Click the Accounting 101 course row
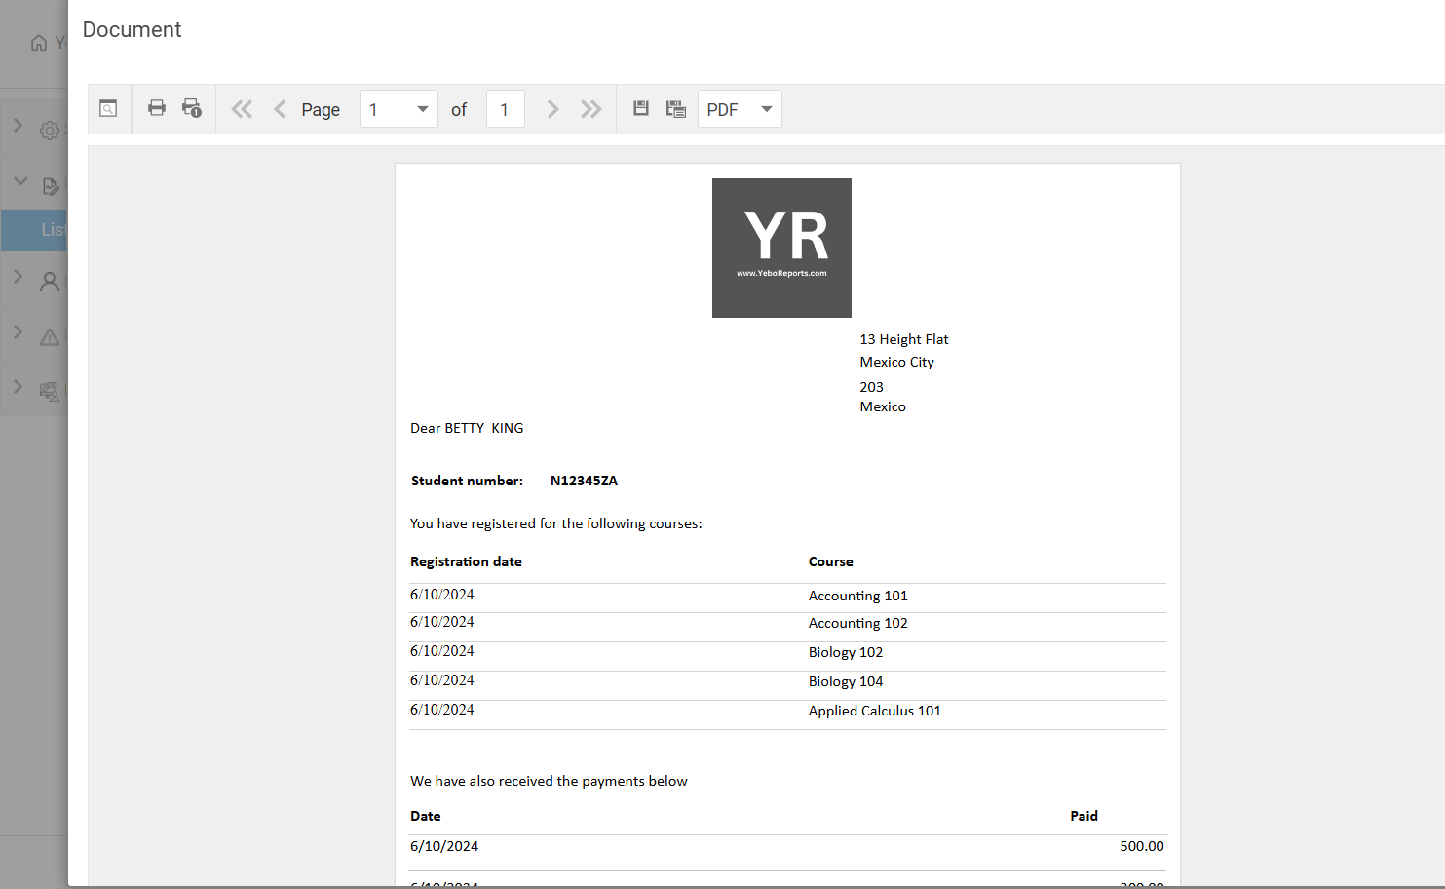Viewport: 1445px width, 889px height. (x=787, y=597)
